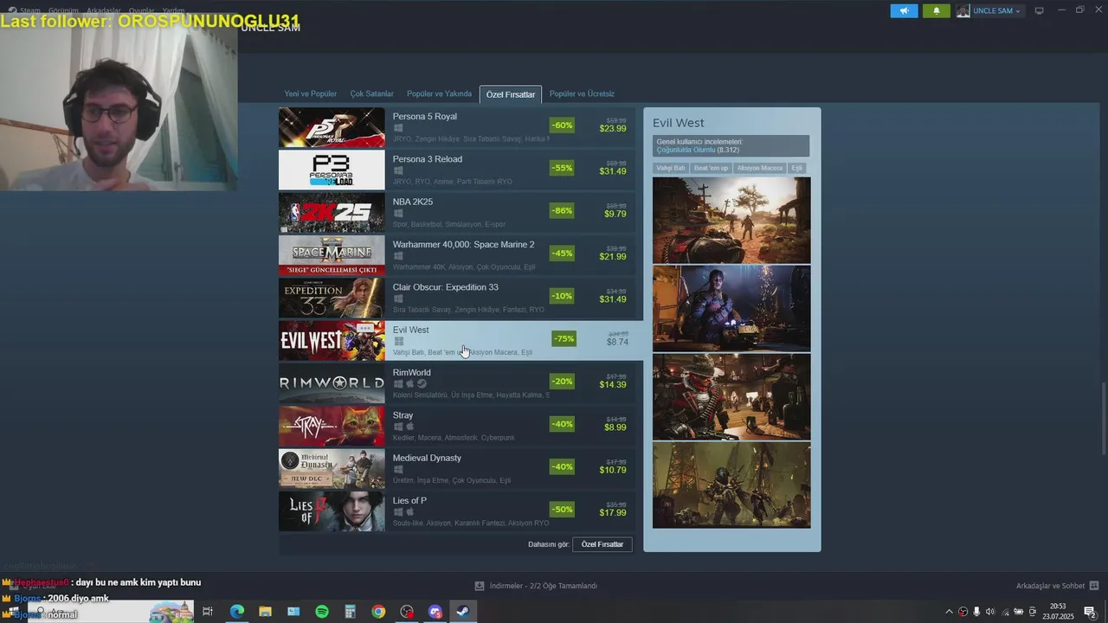
Task: Click the $31.49 price of Persona 3 Reload
Action: [613, 171]
